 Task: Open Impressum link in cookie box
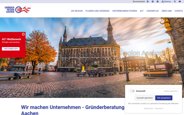pos(159,109)
